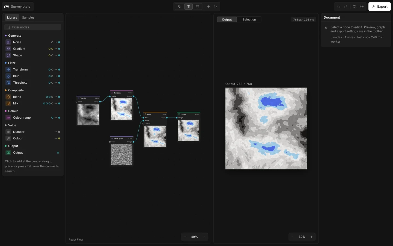Screen dimensions: 393x246
Task: Click the Colour category heading
Action: click(13, 111)
